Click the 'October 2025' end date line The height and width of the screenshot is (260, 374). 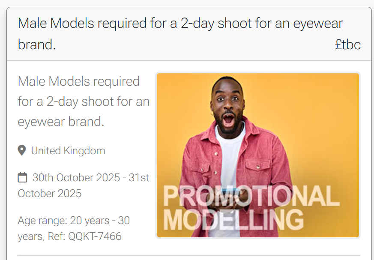(50, 194)
